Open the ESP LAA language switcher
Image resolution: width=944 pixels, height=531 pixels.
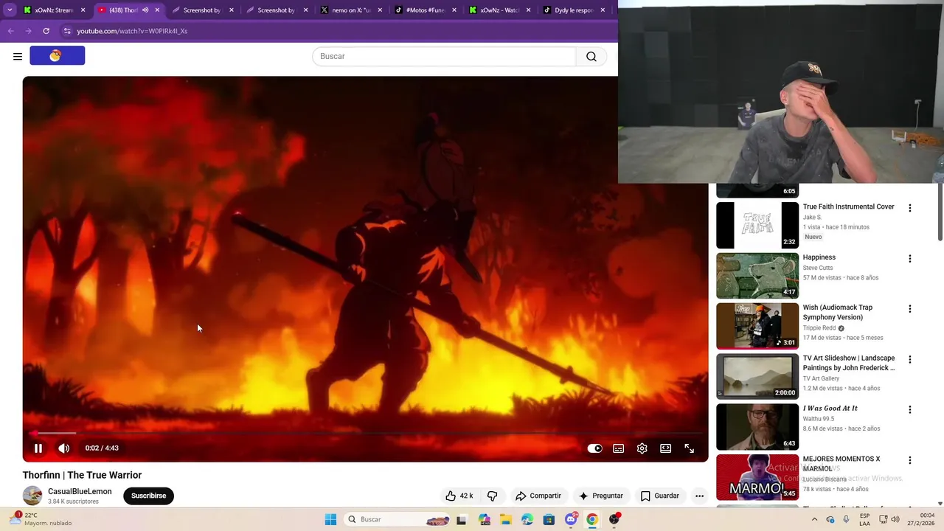pyautogui.click(x=864, y=519)
